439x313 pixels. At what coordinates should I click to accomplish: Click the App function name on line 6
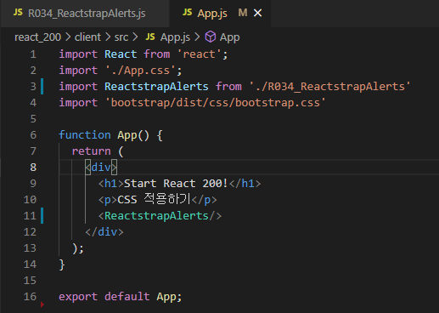click(127, 135)
